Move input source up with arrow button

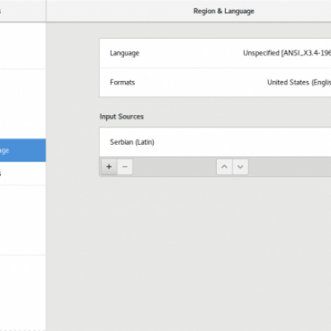(224, 166)
